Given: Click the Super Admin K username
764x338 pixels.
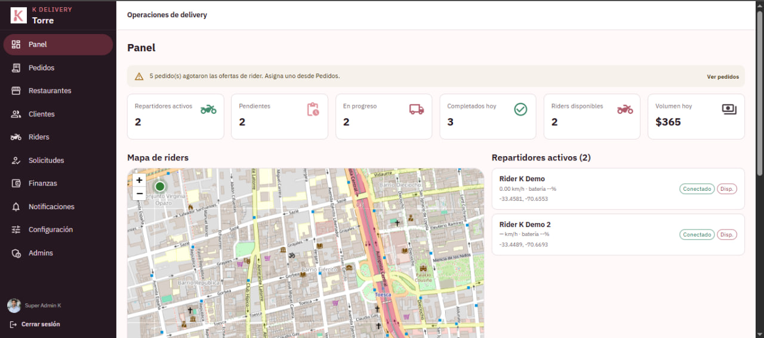Looking at the screenshot, I should [43, 306].
